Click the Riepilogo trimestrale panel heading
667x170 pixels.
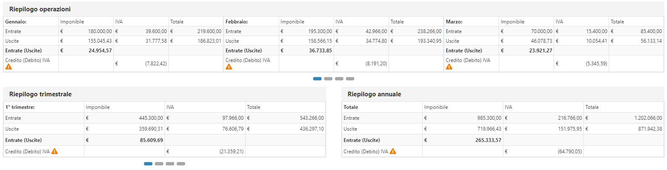40,94
